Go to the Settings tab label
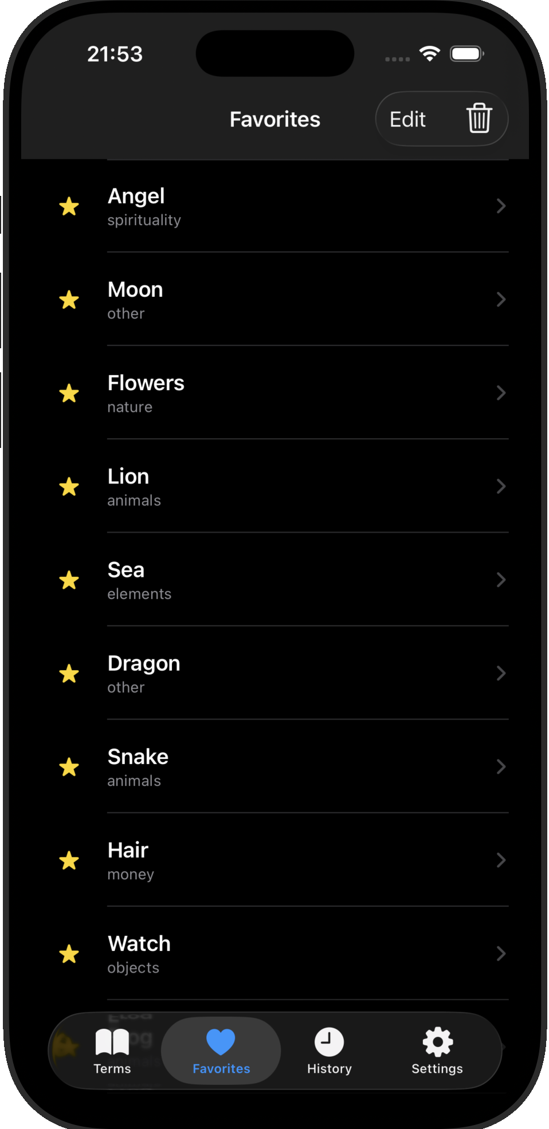 [x=437, y=1069]
